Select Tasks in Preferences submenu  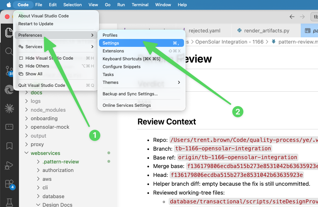tap(142, 74)
